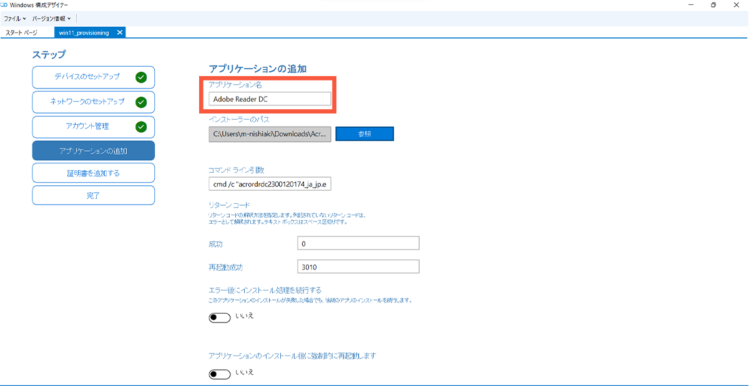Image resolution: width=749 pixels, height=386 pixels.
Task: Click the Adobe Reader DC application name field
Action: [269, 98]
